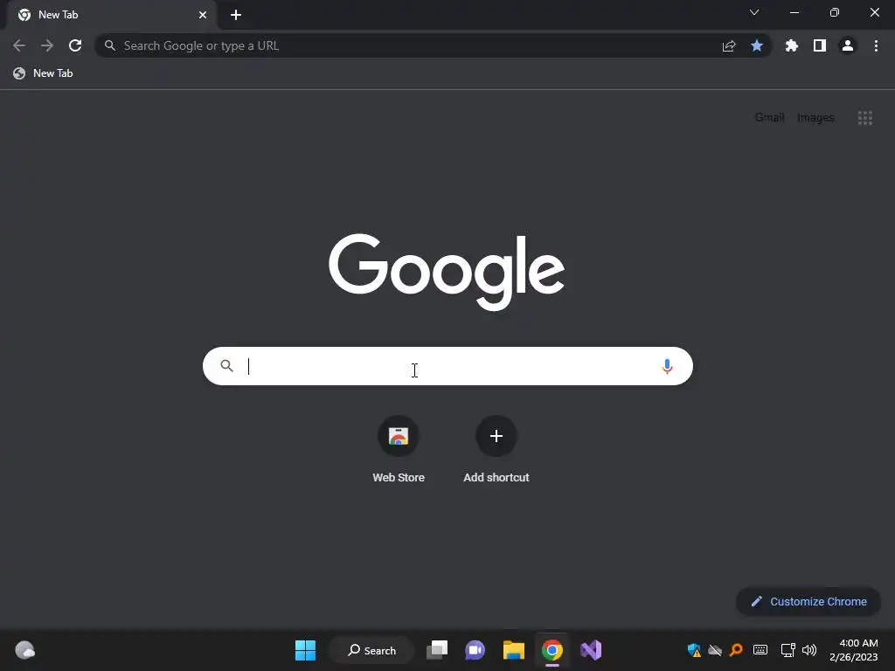The width and height of the screenshot is (895, 671).
Task: Open the Gmail link
Action: [x=769, y=118]
